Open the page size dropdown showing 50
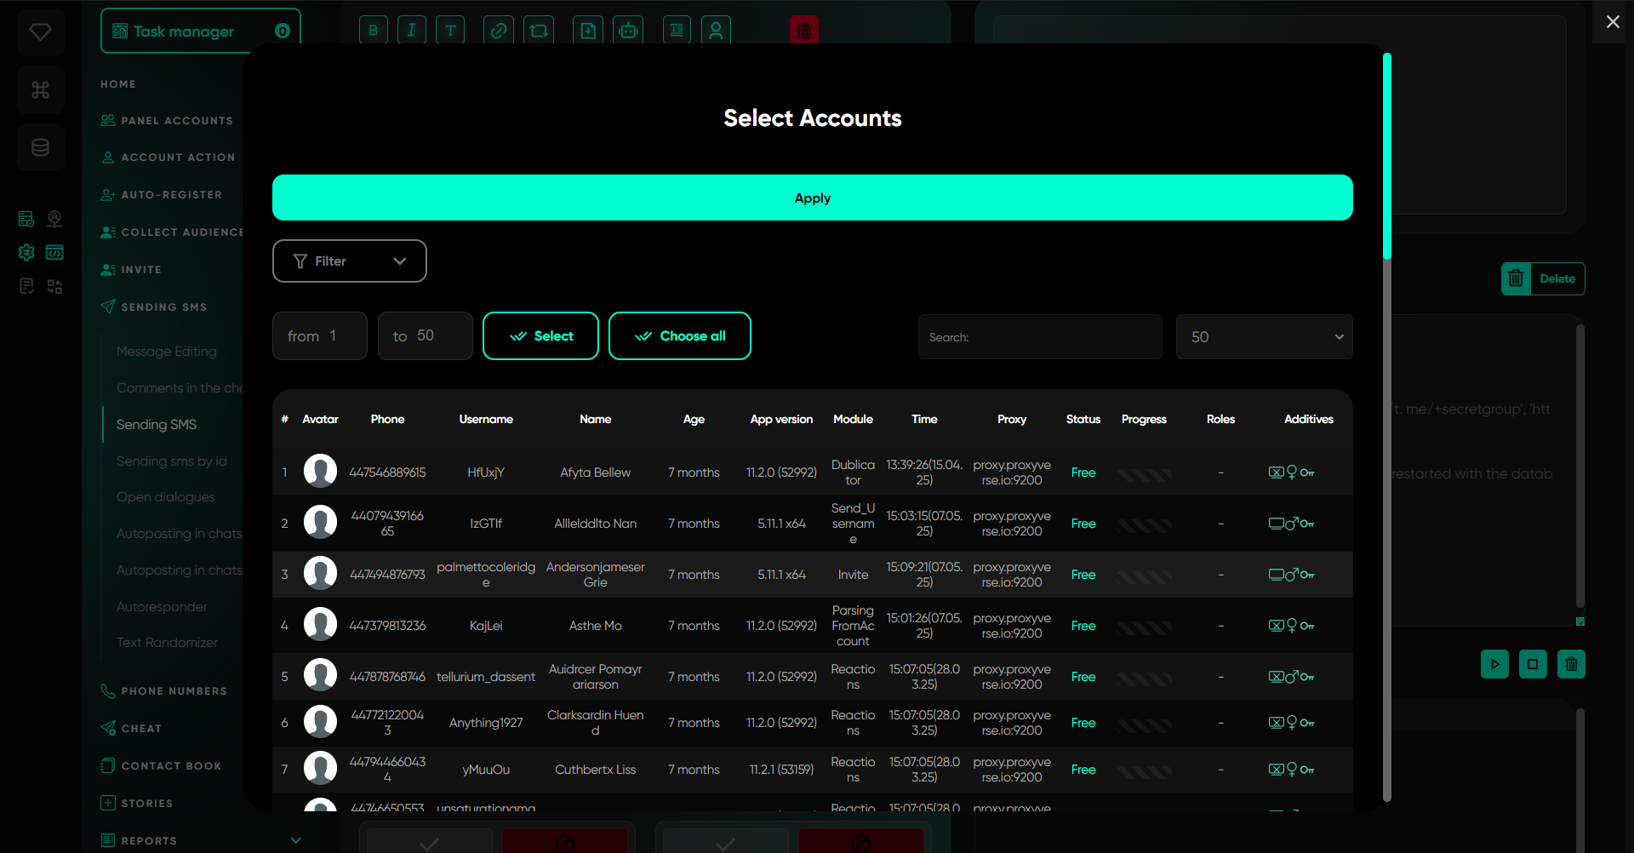The height and width of the screenshot is (853, 1634). pyautogui.click(x=1264, y=337)
